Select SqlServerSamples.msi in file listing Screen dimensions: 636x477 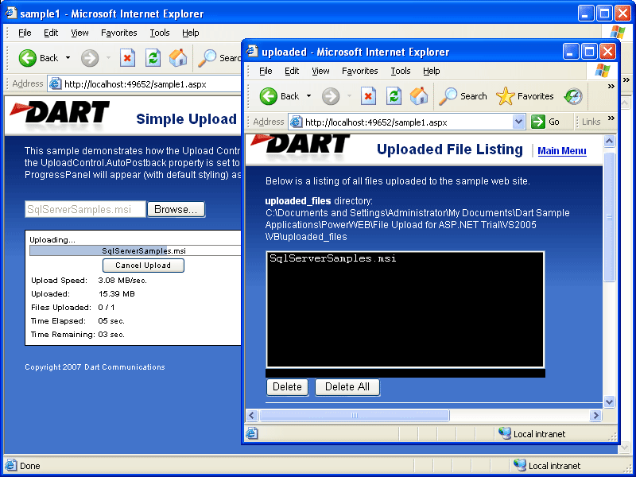(333, 258)
